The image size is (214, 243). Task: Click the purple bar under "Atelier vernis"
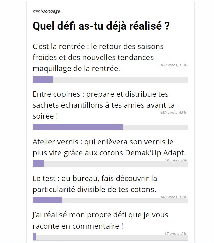coord(38,163)
